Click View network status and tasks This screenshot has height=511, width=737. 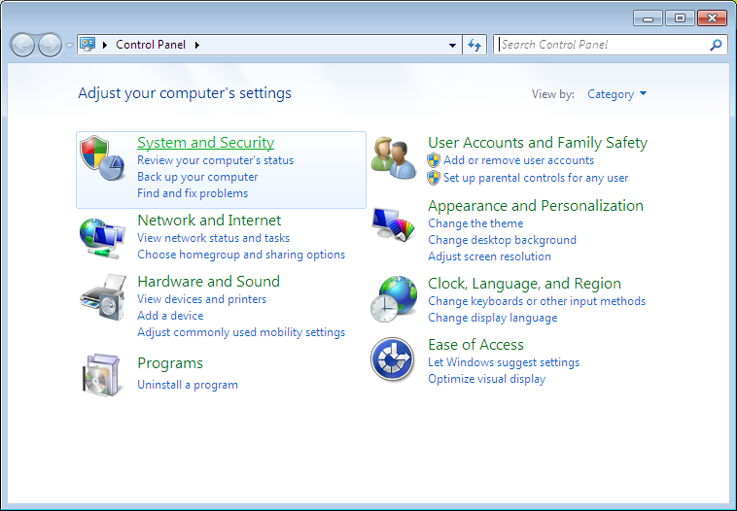click(213, 238)
